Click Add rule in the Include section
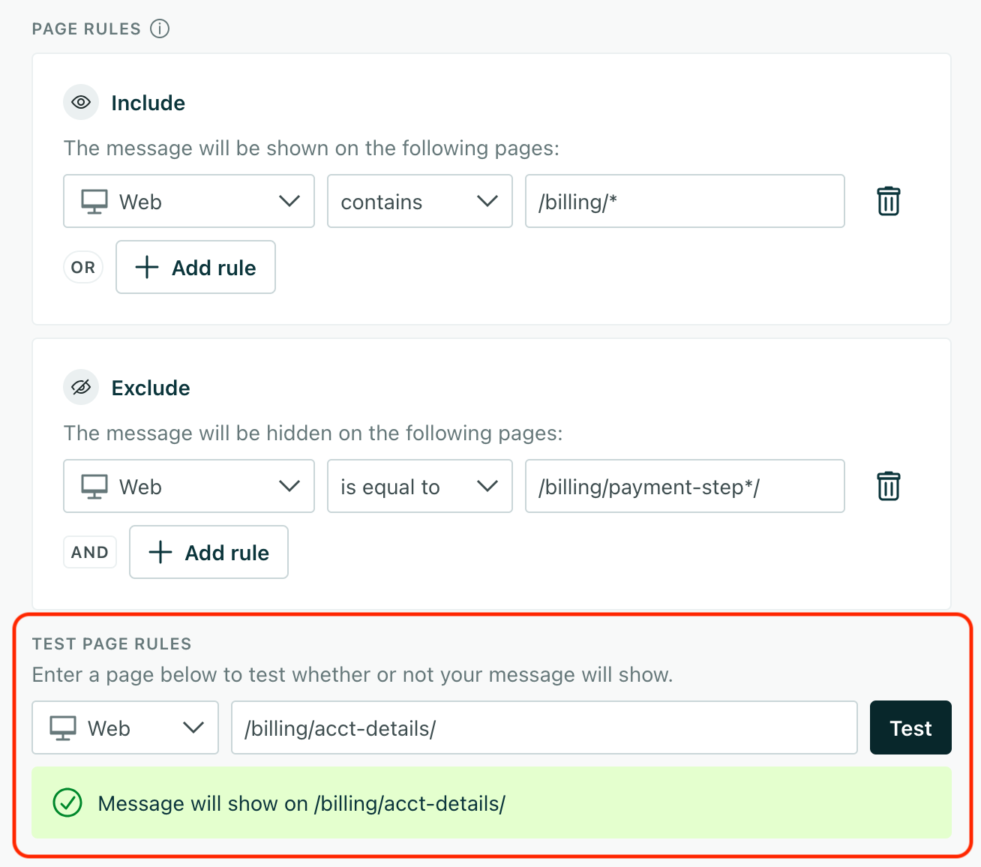The height and width of the screenshot is (867, 981). [x=196, y=267]
